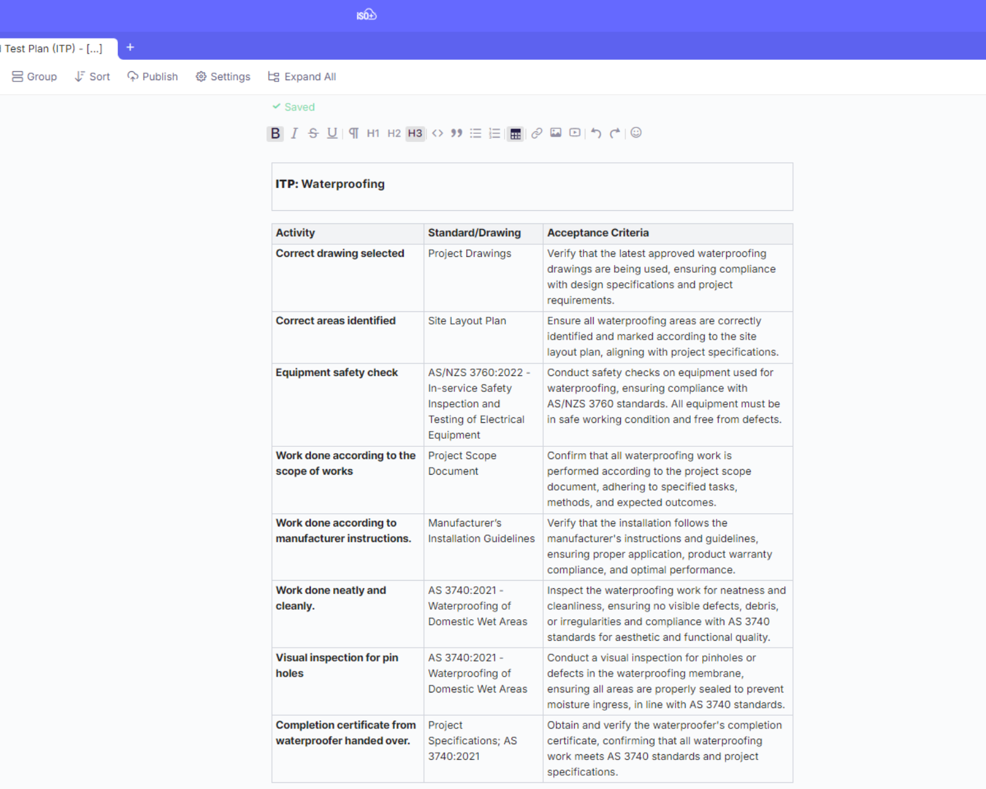Apply strikethrough to text

(x=313, y=133)
